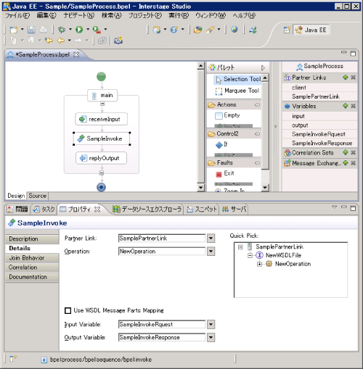Pick the Empty action from palette

(227, 115)
